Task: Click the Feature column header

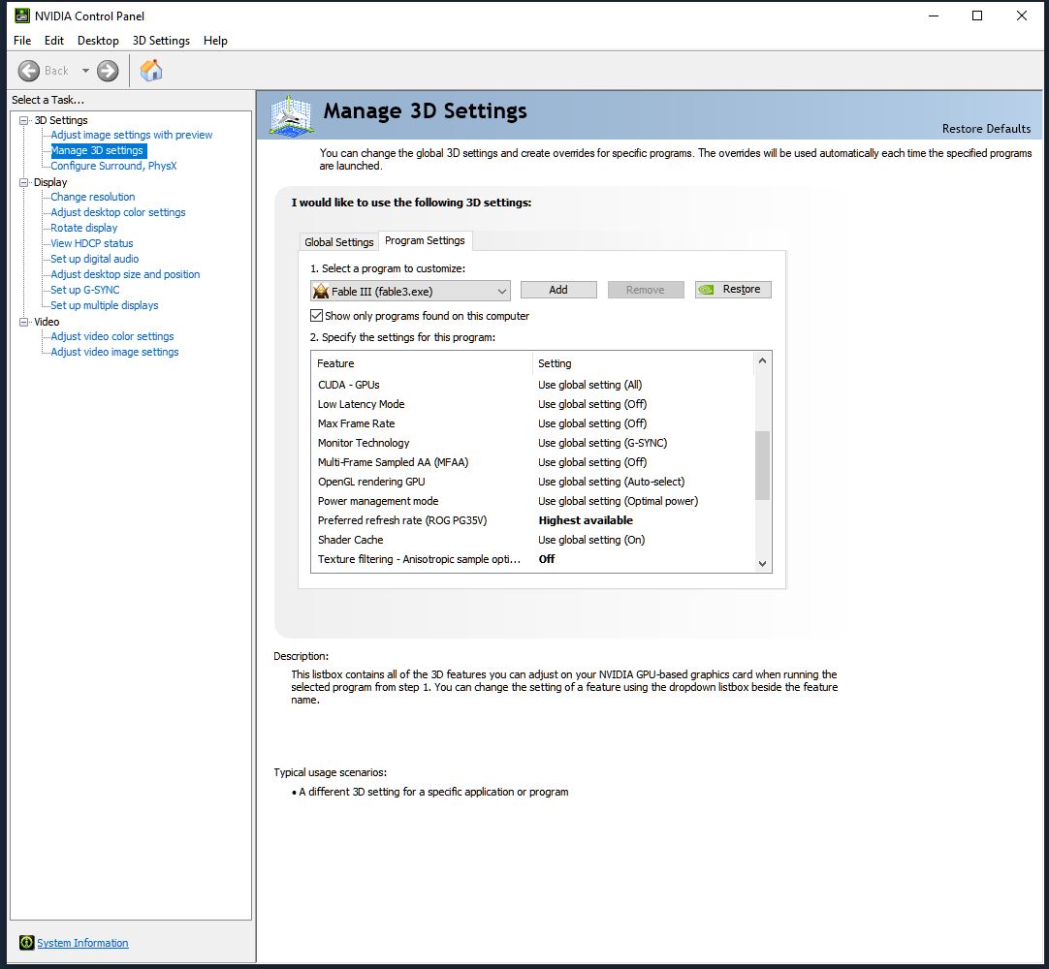Action: point(422,363)
